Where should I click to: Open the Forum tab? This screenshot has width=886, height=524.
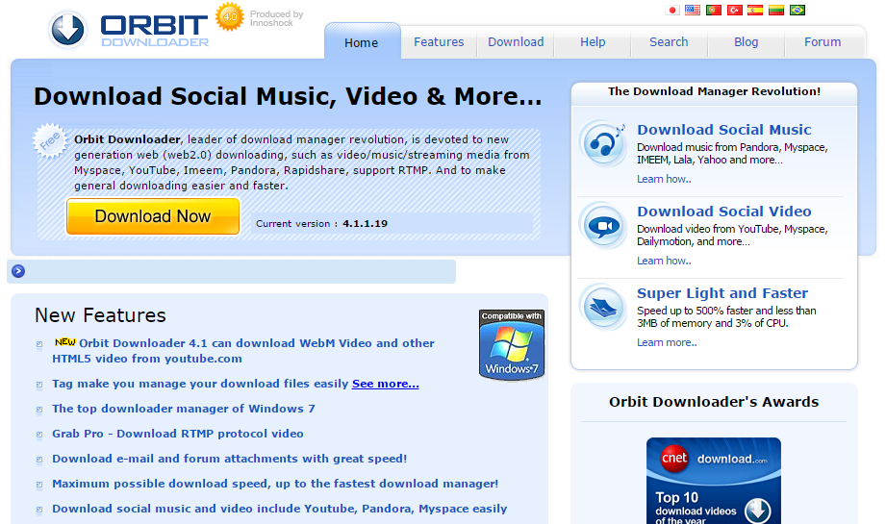click(x=823, y=41)
